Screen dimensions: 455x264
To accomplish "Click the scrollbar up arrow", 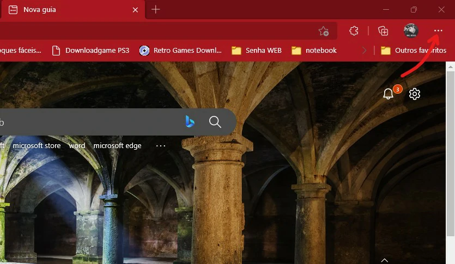I will coord(450,67).
